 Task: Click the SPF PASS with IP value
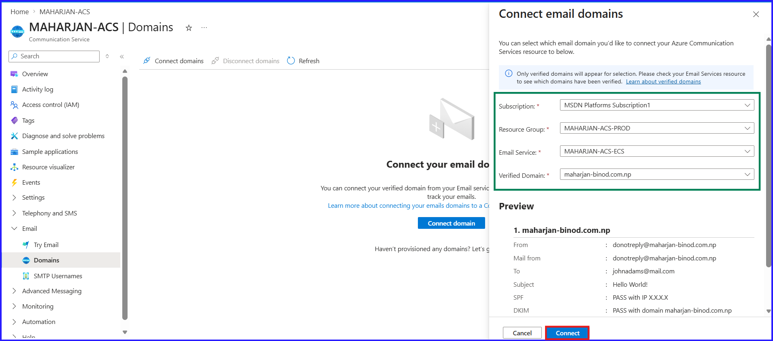tap(640, 298)
